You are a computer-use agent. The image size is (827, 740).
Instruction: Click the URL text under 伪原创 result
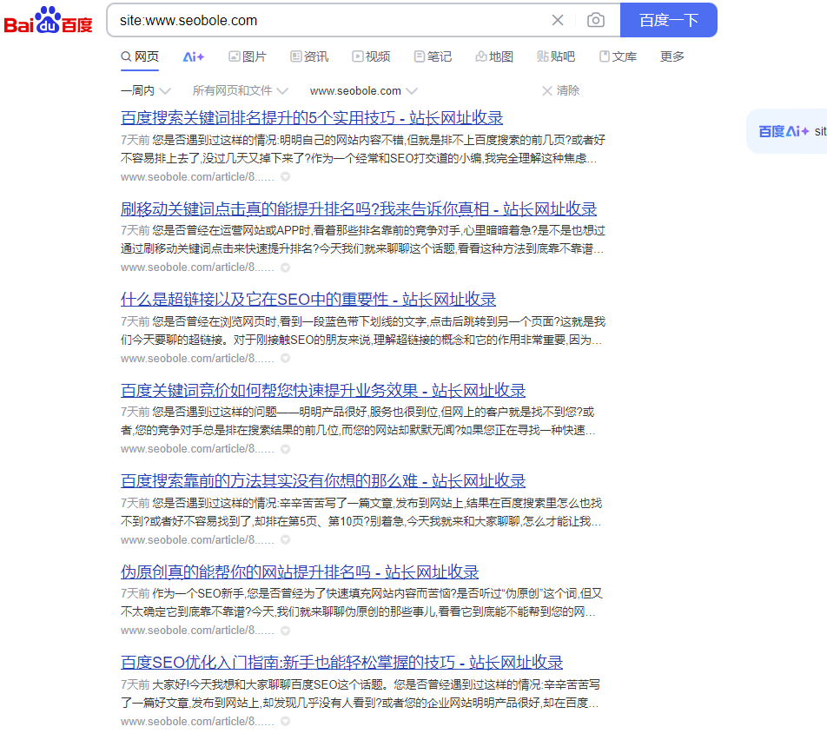click(x=197, y=631)
